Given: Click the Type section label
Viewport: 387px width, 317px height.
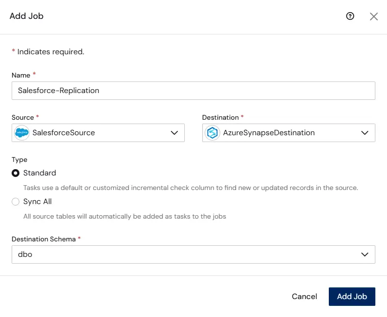Looking at the screenshot, I should 19,159.
